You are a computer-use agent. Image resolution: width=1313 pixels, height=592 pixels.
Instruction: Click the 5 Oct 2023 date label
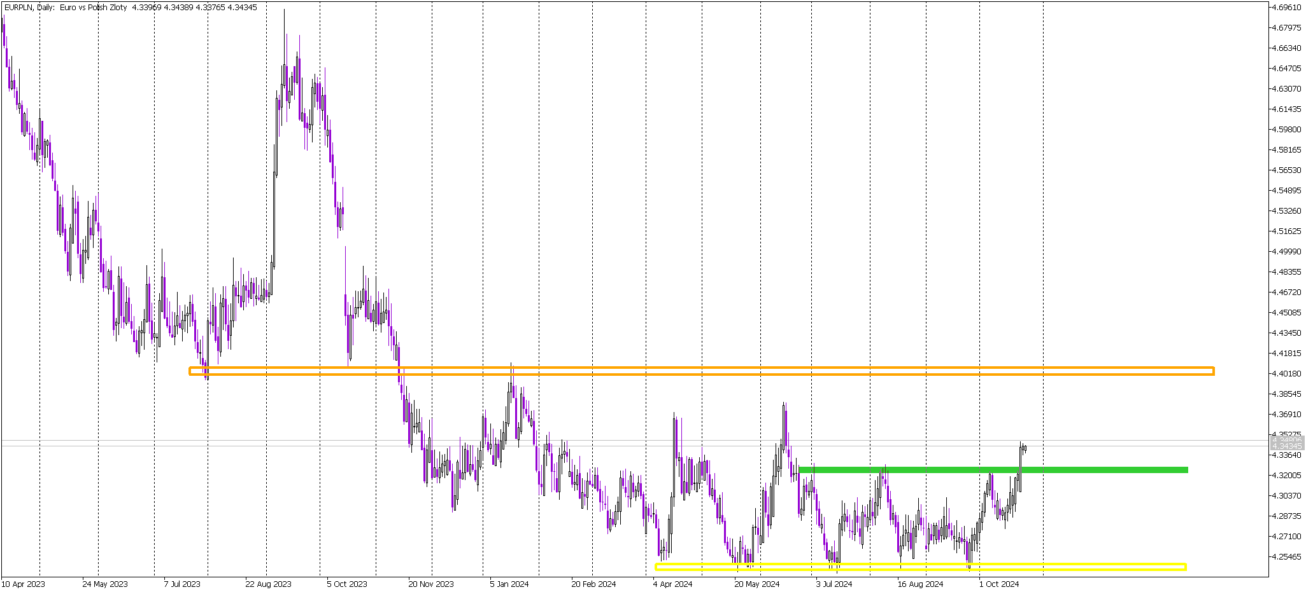[347, 584]
